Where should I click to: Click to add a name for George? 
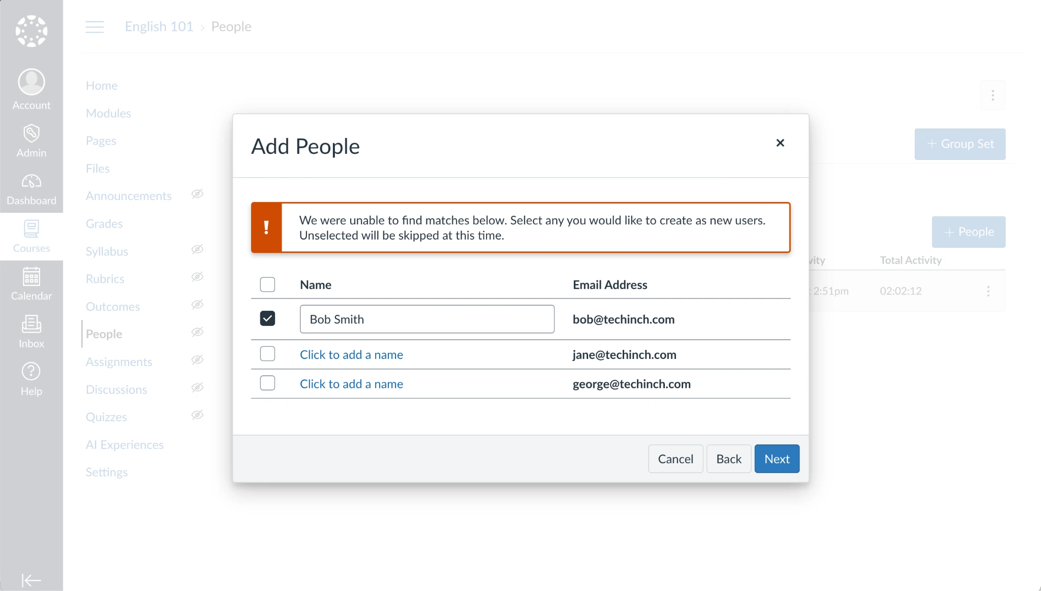pos(351,384)
